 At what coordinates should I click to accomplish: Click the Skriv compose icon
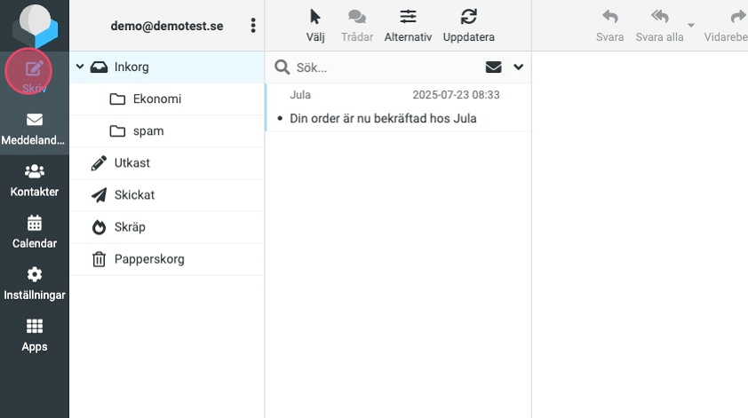34,70
